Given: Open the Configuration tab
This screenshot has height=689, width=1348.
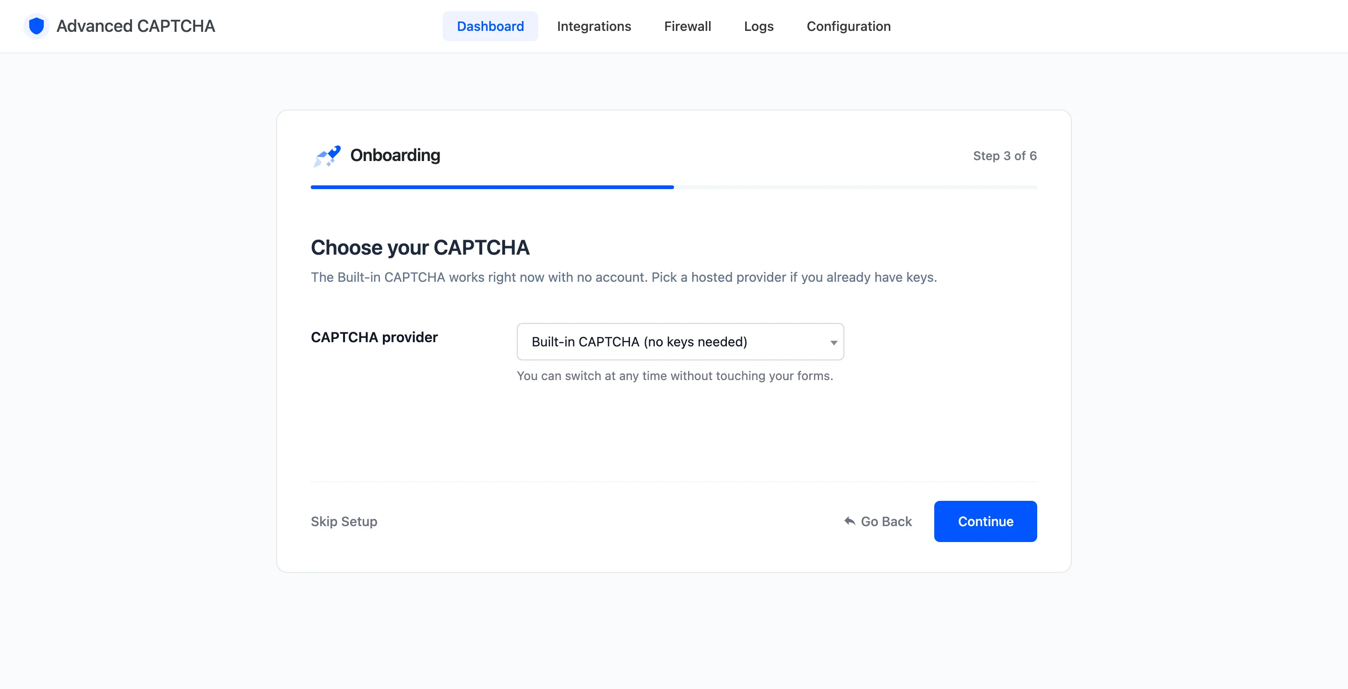Looking at the screenshot, I should [x=848, y=26].
